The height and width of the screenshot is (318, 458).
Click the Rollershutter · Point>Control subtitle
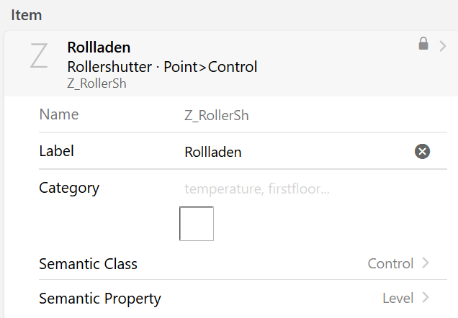pos(162,67)
